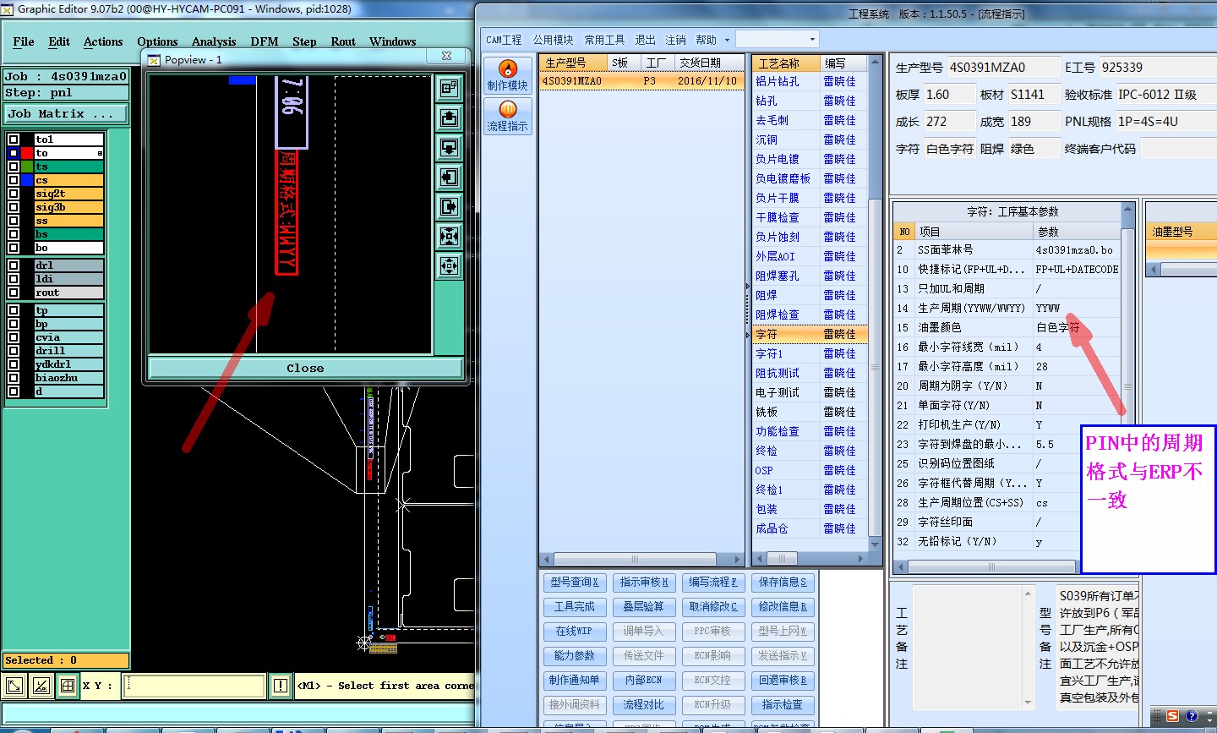Click the exclamation mark icon near coordinate field
Image resolution: width=1217 pixels, height=733 pixels.
click(x=280, y=686)
